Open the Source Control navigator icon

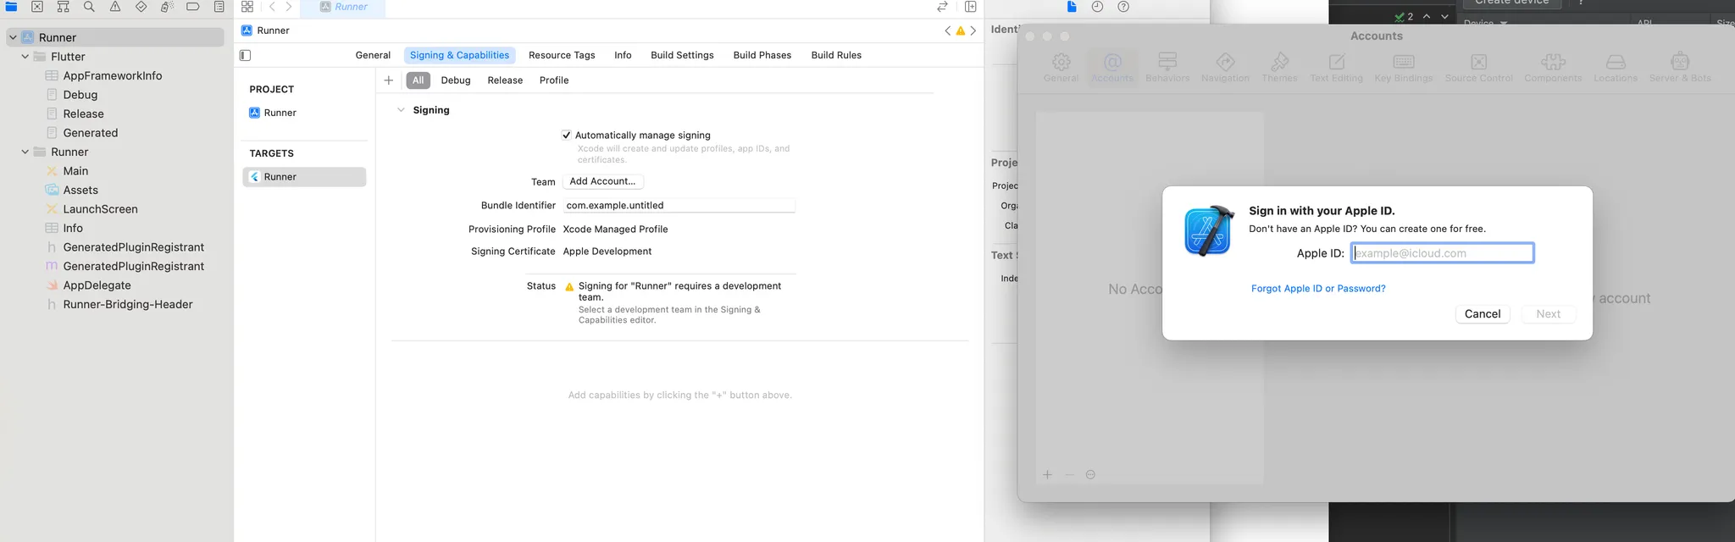pos(37,7)
